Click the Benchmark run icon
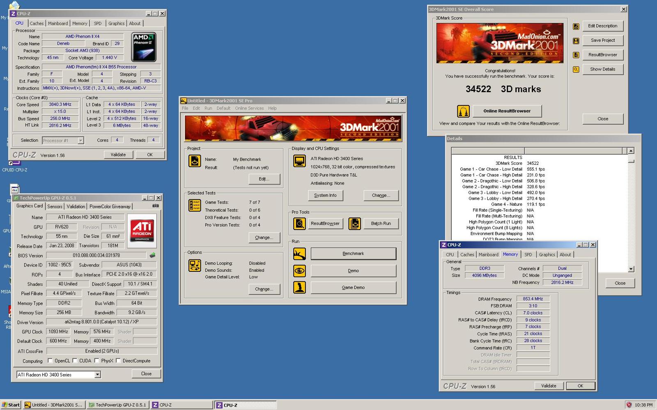 point(299,254)
